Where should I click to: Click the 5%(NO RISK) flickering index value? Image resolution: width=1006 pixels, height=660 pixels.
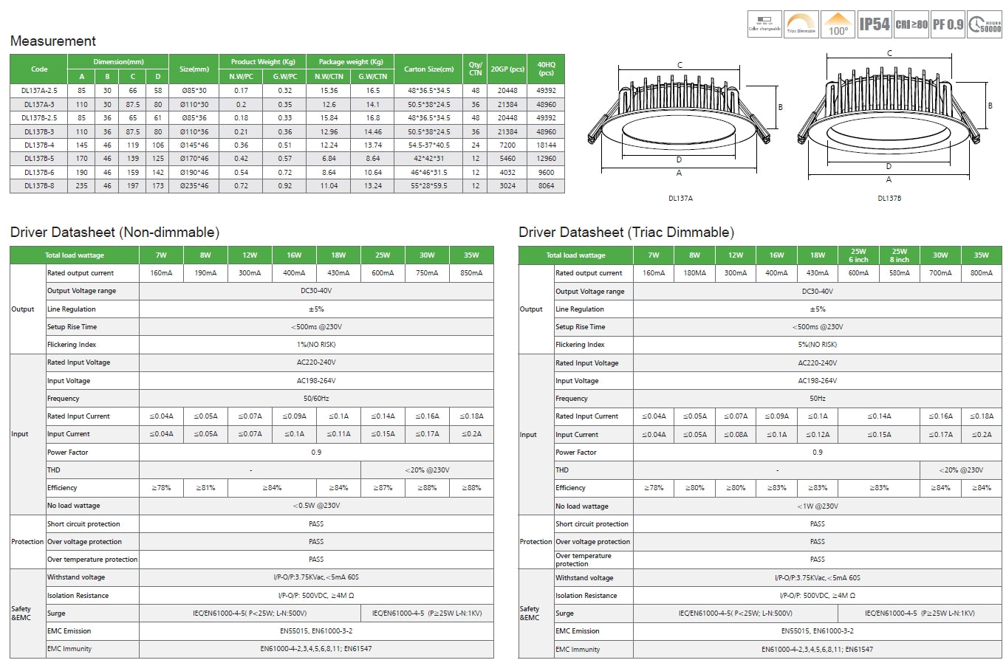pos(818,345)
